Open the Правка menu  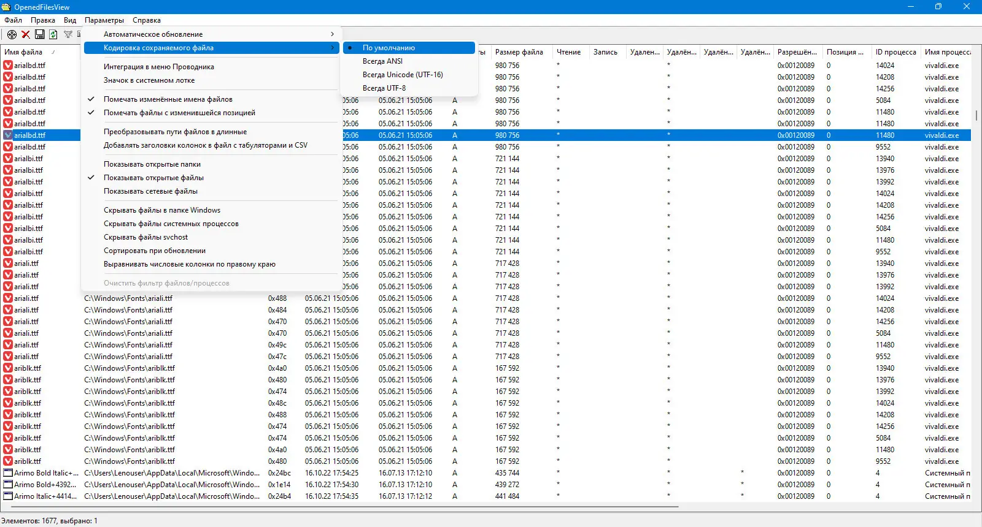[43, 20]
